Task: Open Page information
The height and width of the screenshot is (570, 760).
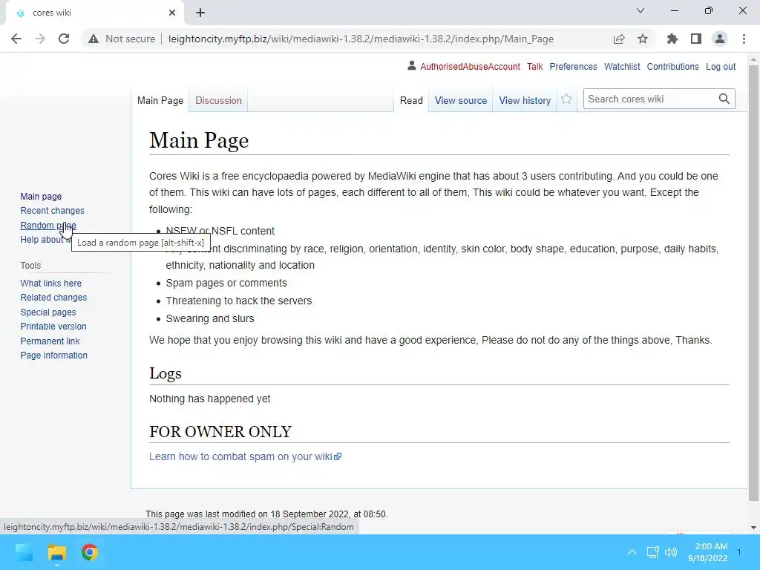Action: (53, 356)
